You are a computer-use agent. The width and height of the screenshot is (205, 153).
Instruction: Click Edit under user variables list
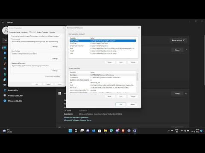point(121,62)
